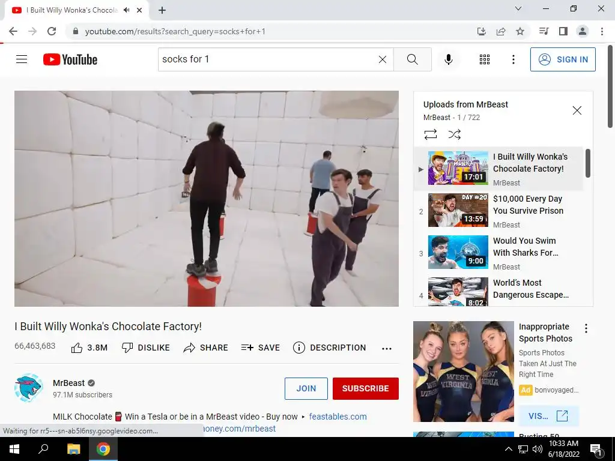Click the SIGN IN button
615x461 pixels.
point(563,59)
